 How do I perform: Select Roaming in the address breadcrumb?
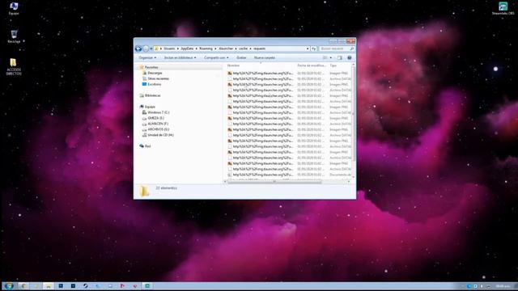(206, 48)
